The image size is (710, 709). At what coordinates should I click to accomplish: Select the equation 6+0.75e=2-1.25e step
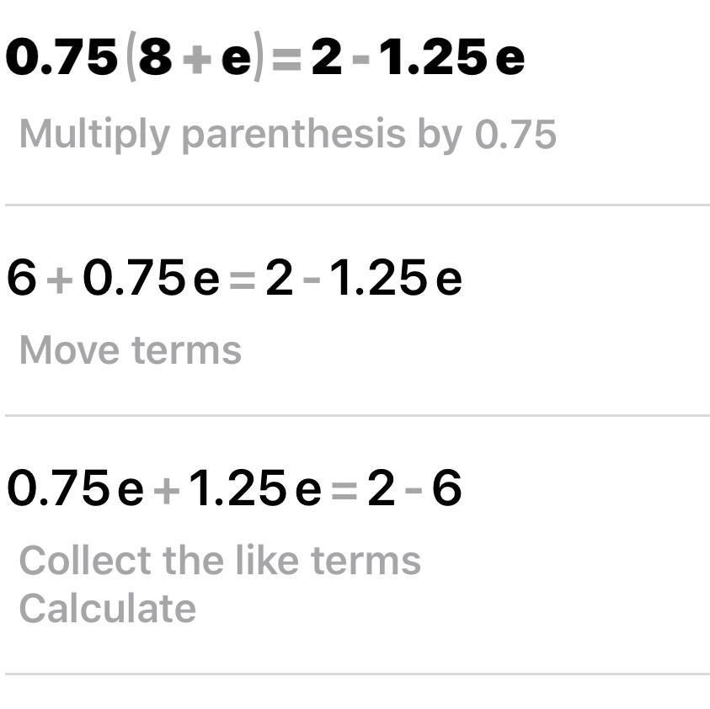(234, 278)
